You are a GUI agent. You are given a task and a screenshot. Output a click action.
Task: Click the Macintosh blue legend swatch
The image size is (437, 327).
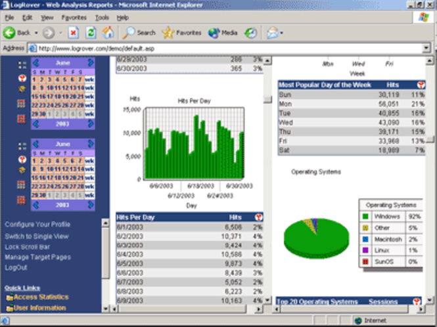pos(365,239)
